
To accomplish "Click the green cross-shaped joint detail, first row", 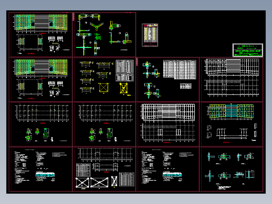I will pos(84,47).
